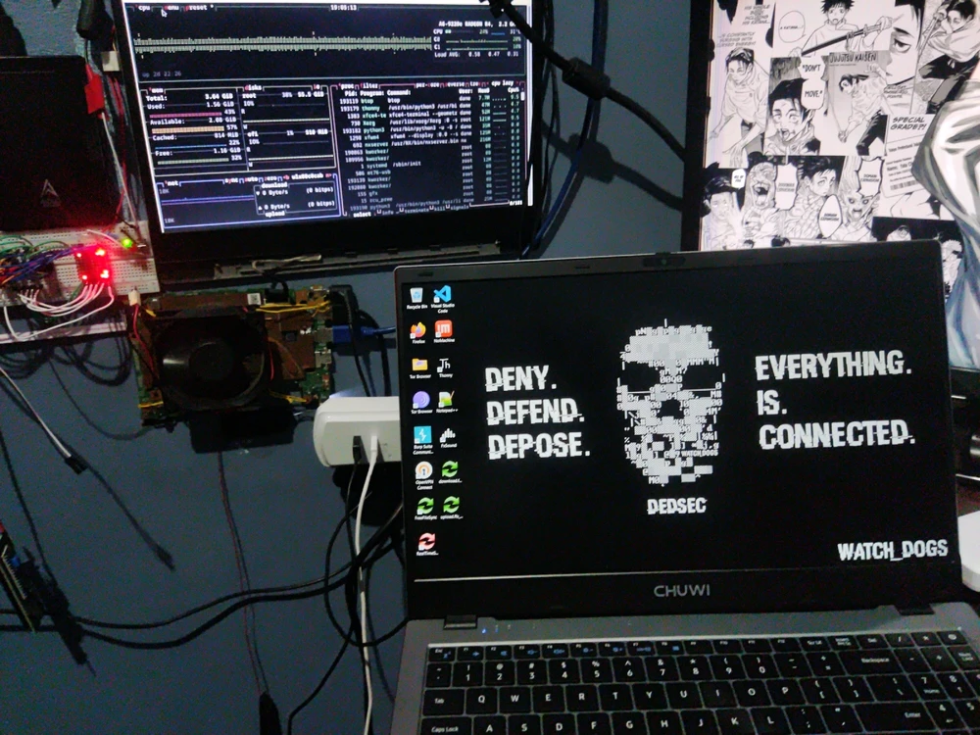This screenshot has height=735, width=980.
Task: Open the Firefox desktop shortcut
Action: [418, 332]
